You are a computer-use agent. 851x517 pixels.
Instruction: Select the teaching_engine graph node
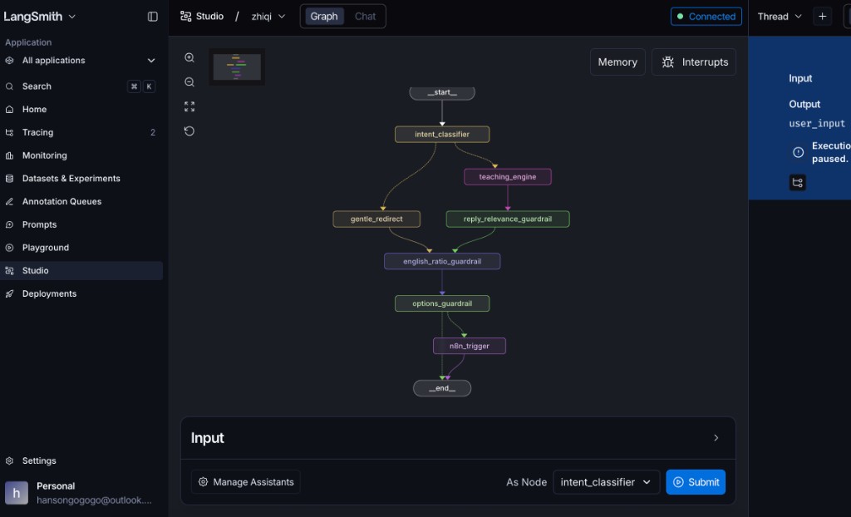pos(507,177)
